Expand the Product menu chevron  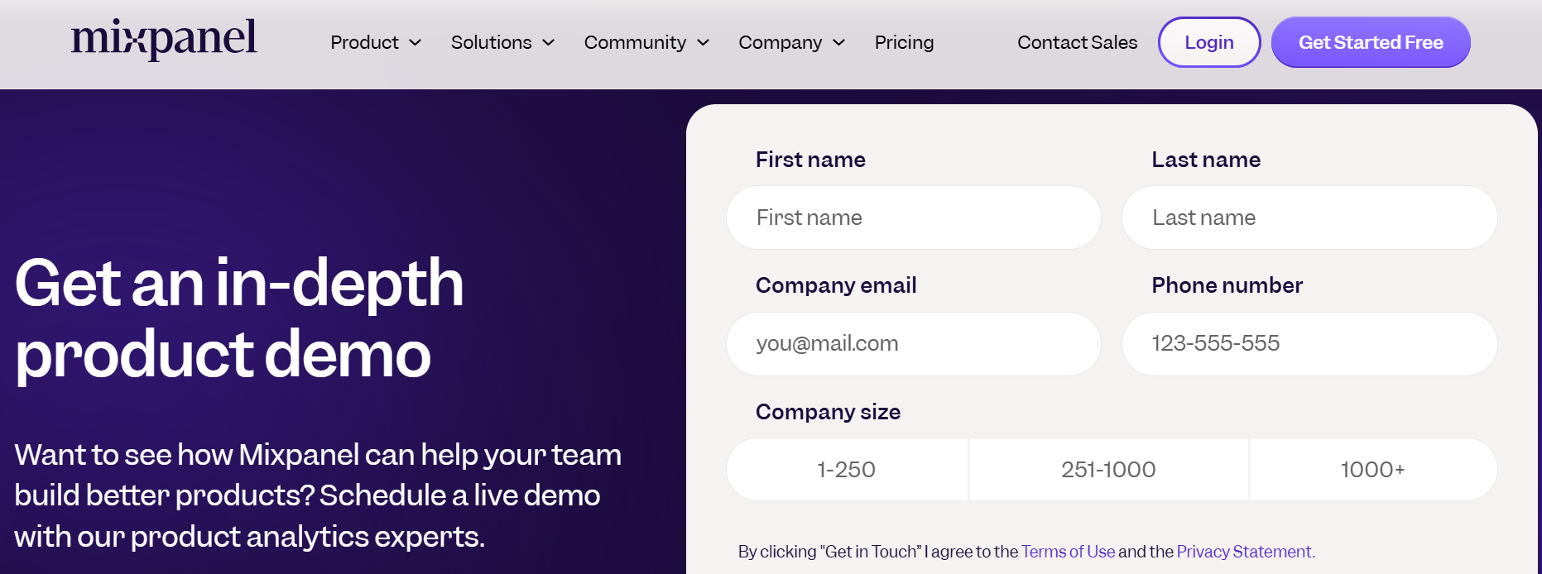click(416, 43)
